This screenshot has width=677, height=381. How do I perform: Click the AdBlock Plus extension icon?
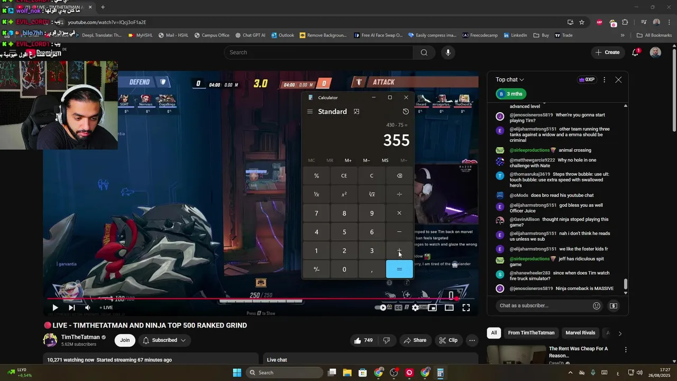click(599, 22)
